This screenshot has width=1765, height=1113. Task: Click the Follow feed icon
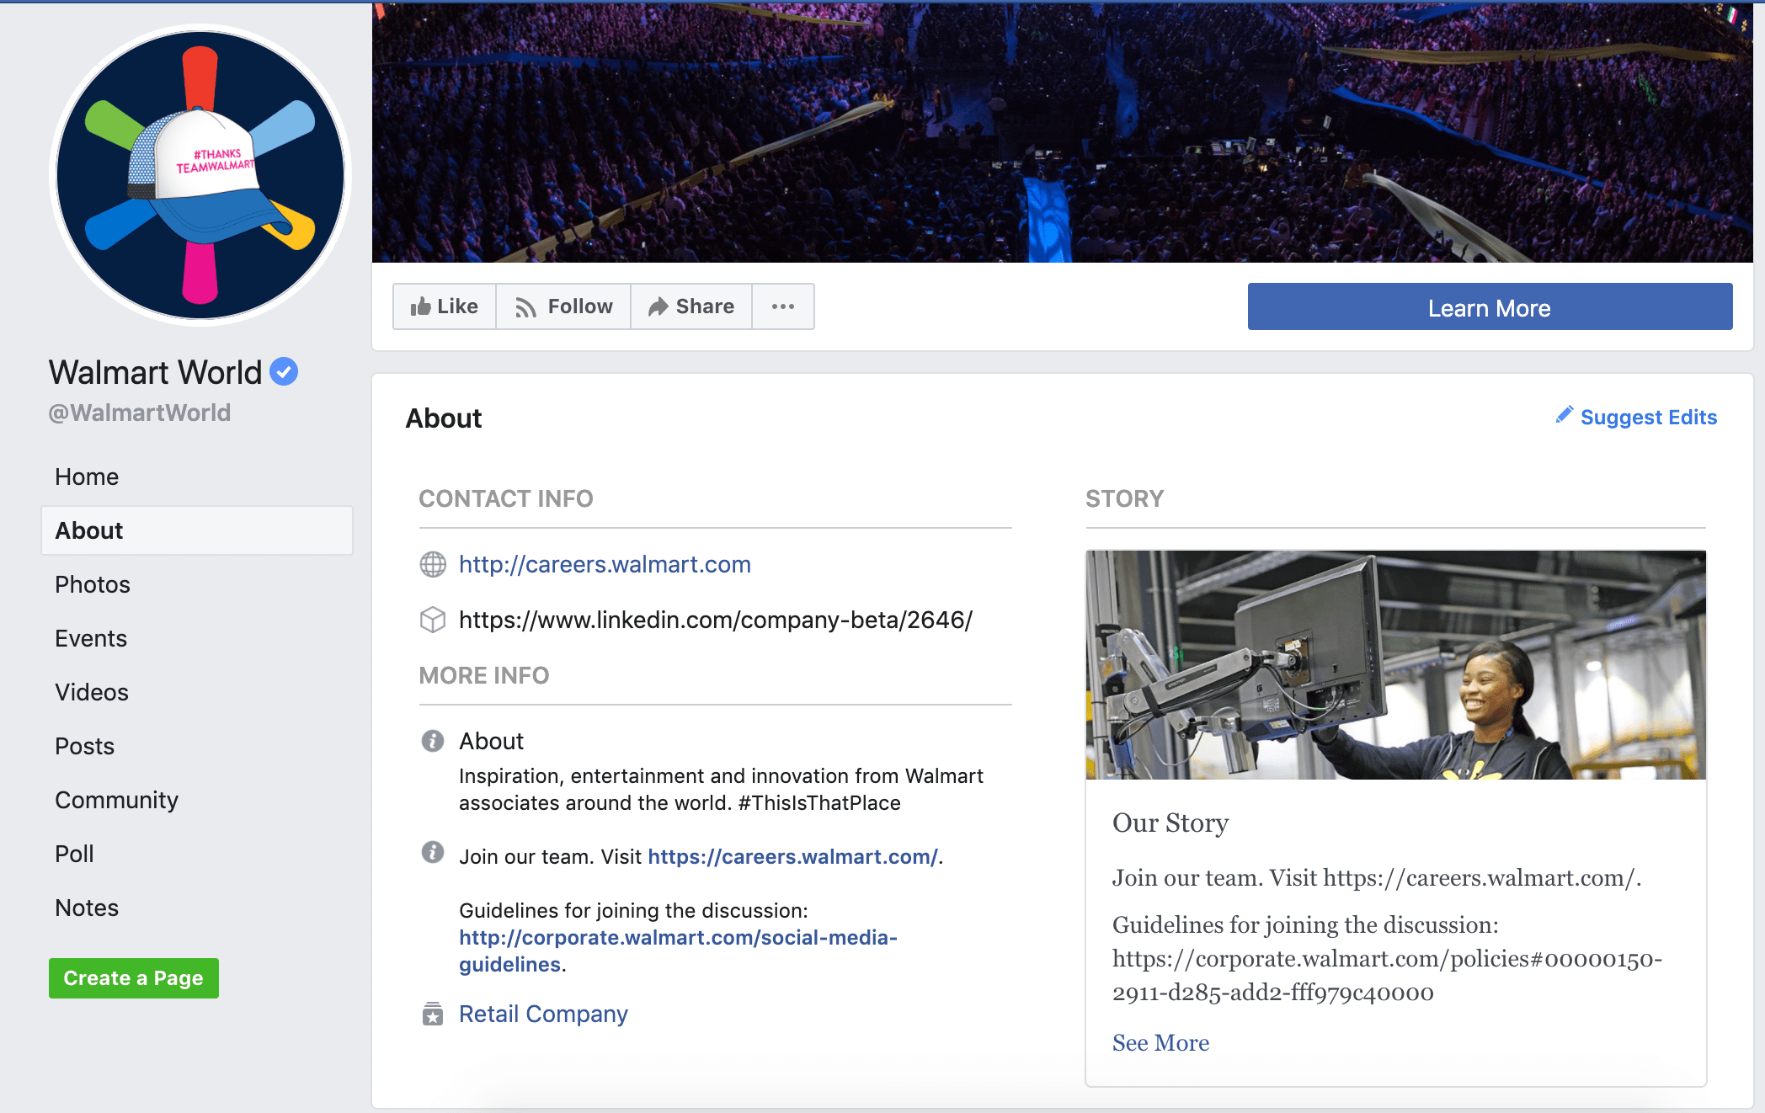tap(526, 306)
